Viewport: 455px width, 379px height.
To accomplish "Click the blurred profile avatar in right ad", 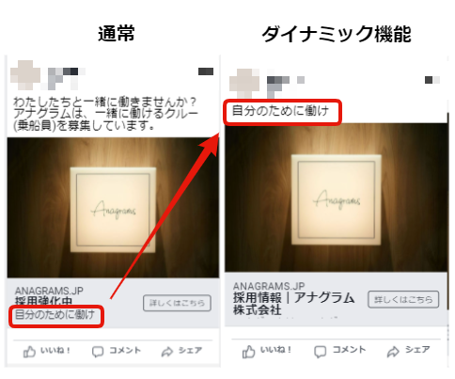I will click(x=244, y=83).
